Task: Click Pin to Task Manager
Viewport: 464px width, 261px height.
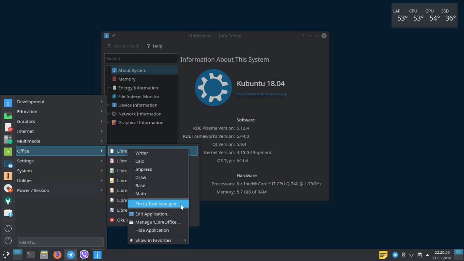Action: click(x=158, y=204)
